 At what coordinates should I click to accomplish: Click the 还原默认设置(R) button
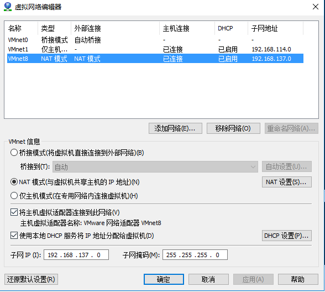(x=31, y=279)
